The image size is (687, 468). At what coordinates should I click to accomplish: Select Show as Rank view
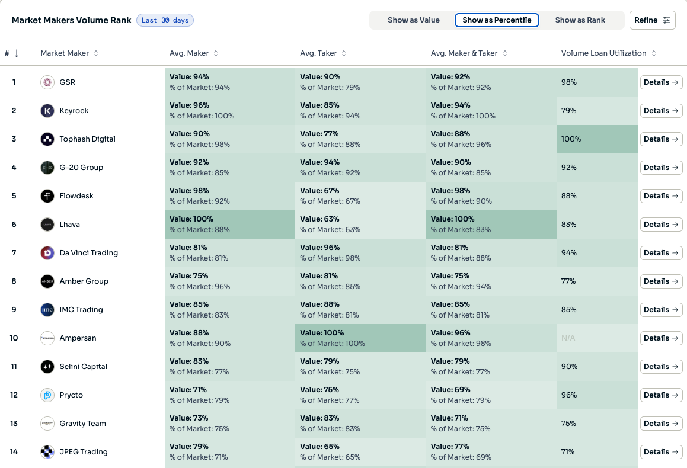coord(580,20)
